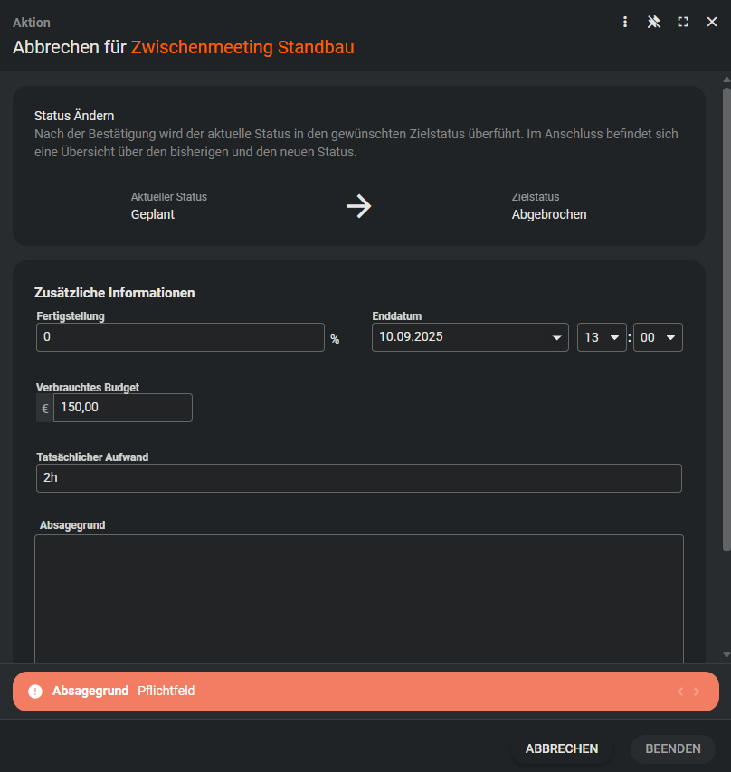Screen dimensions: 731x772
Task: Click the Absagegrund Pflichtfeld error banner
Action: click(362, 692)
